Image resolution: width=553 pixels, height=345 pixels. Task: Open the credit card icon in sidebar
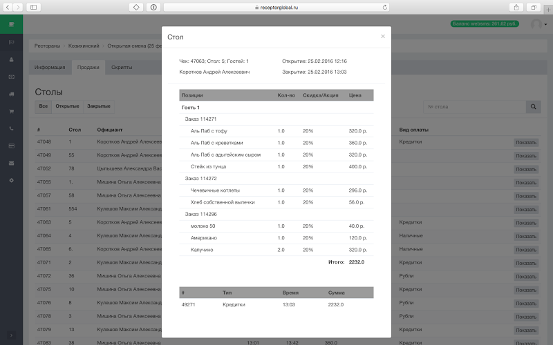pyautogui.click(x=11, y=146)
